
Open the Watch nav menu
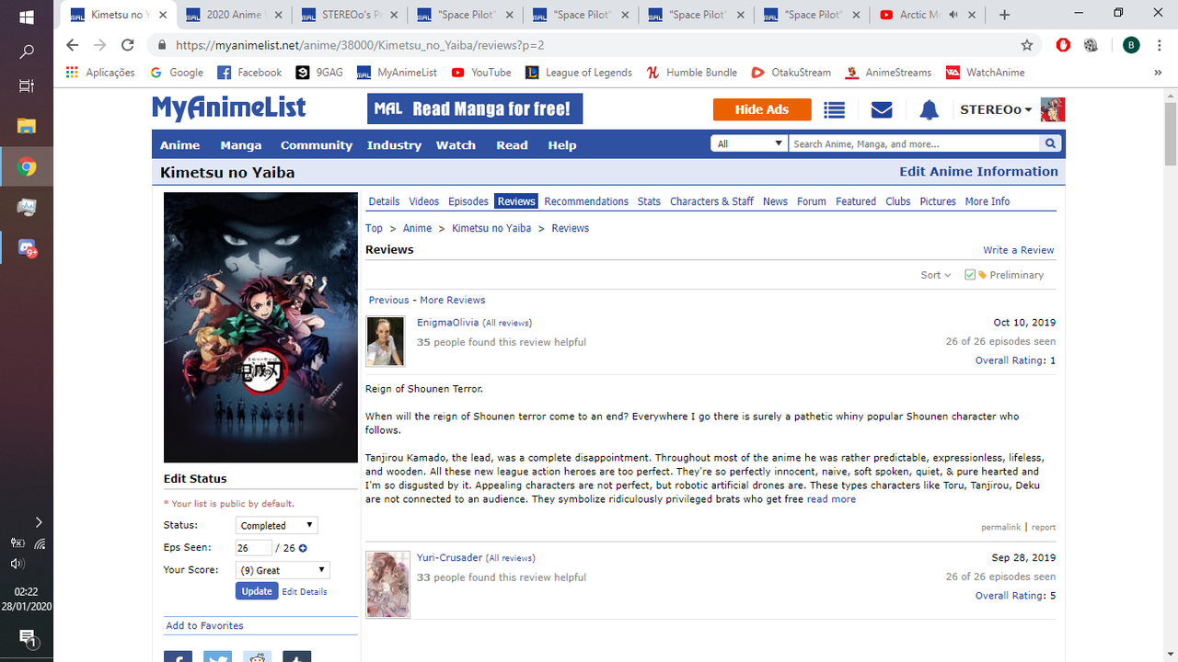click(456, 145)
